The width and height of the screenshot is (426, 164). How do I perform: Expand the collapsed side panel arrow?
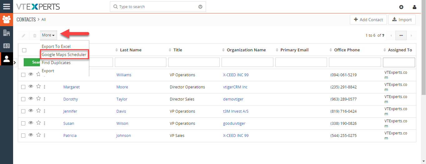[15, 63]
